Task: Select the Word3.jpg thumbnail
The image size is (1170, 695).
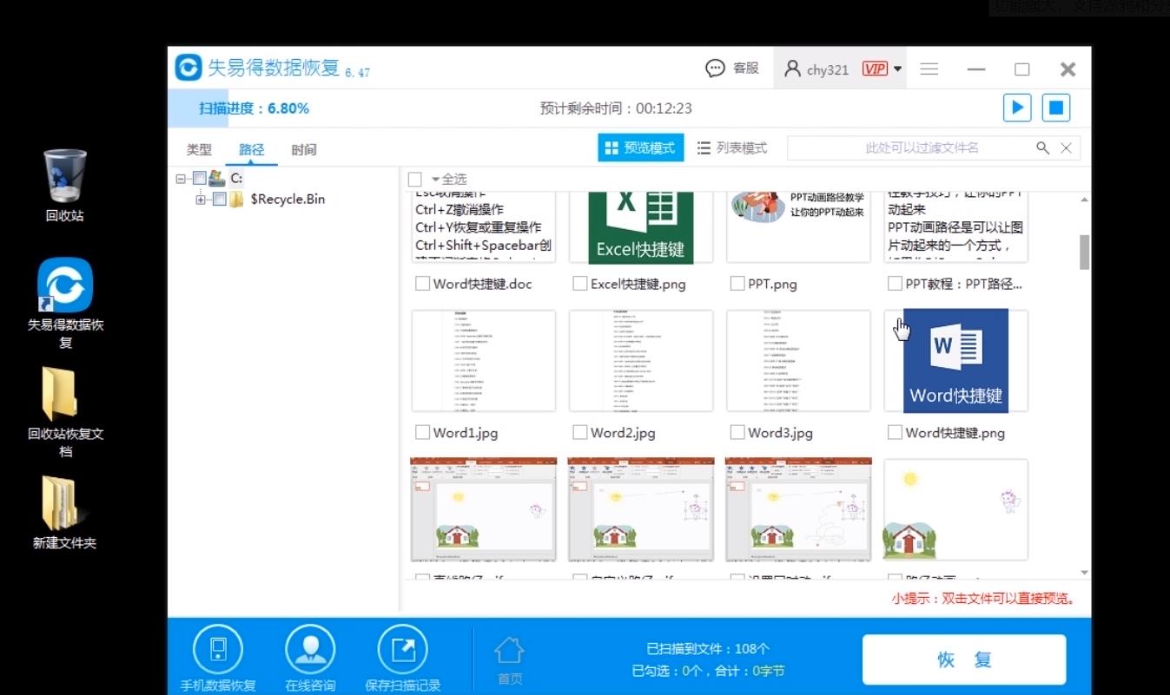Action: (799, 360)
